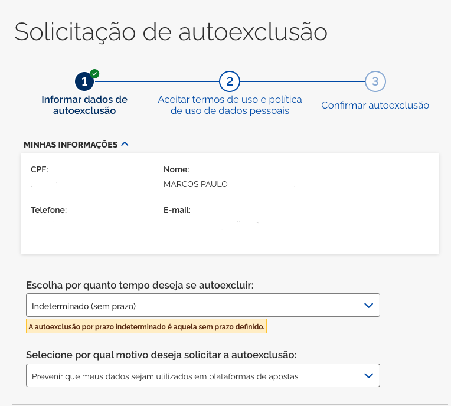
Task: Collapse Minhas Informações using the chevron icon
Action: (x=125, y=143)
